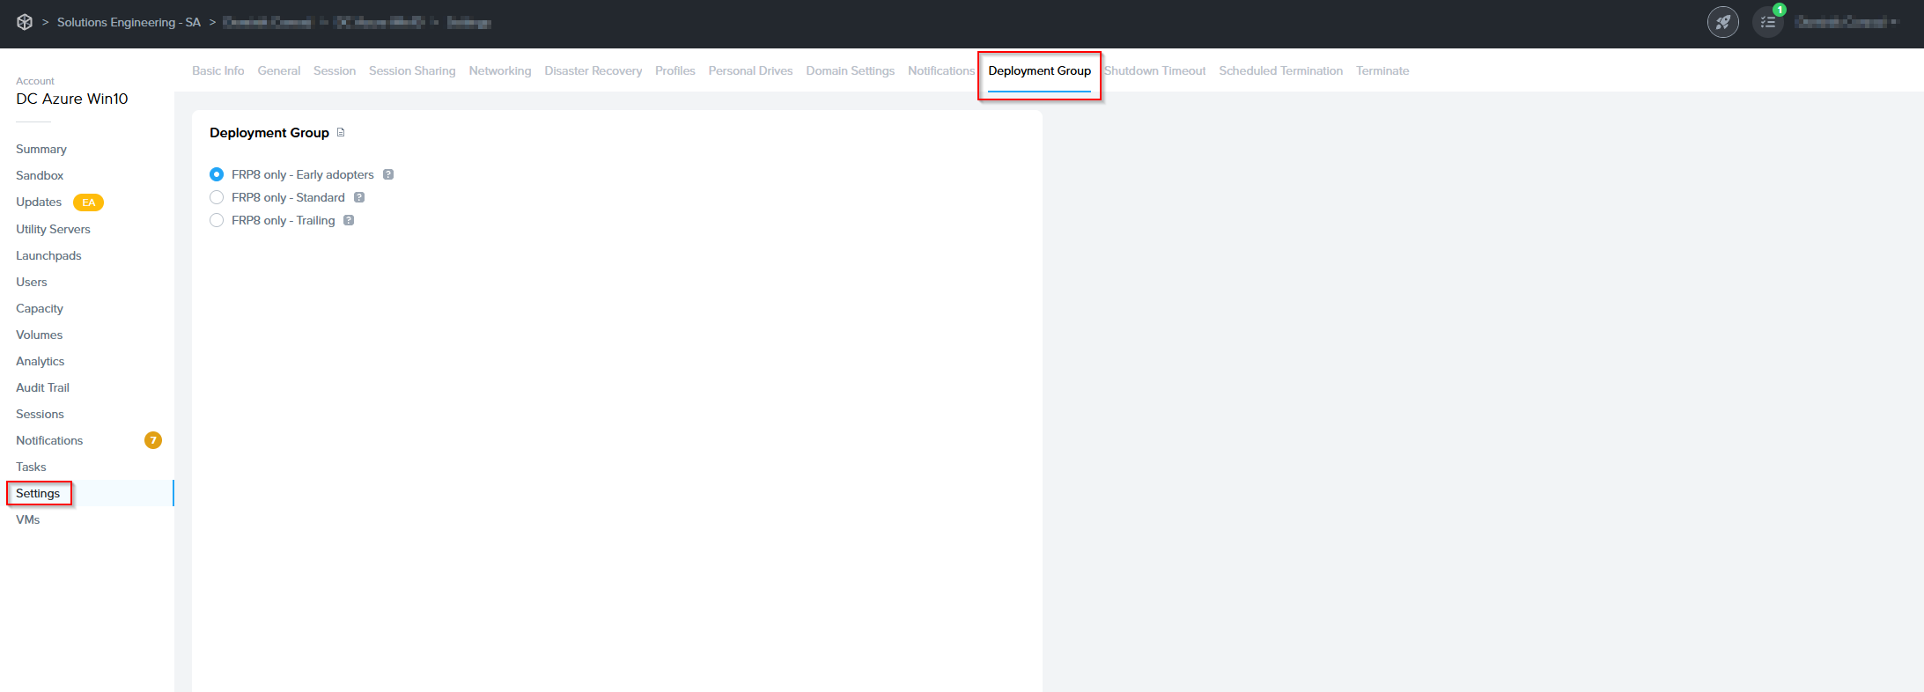Navigate to Audit Trail in sidebar

pyautogui.click(x=42, y=387)
